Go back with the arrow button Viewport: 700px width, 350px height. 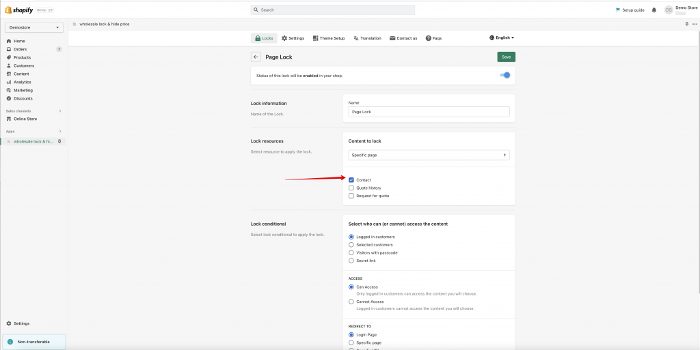point(256,57)
